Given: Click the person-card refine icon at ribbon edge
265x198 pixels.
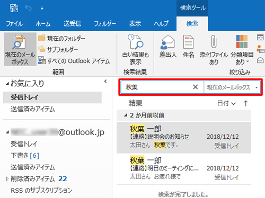Looking at the screenshot, I should click(260, 49).
